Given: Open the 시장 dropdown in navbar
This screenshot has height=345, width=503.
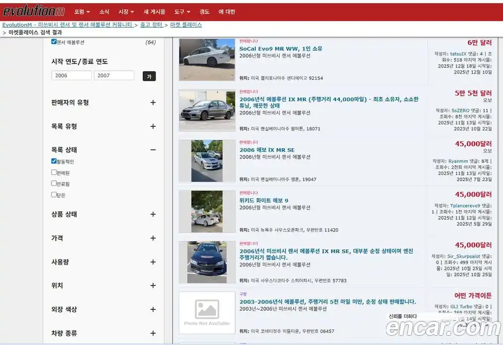Looking at the screenshot, I should pos(126,11).
